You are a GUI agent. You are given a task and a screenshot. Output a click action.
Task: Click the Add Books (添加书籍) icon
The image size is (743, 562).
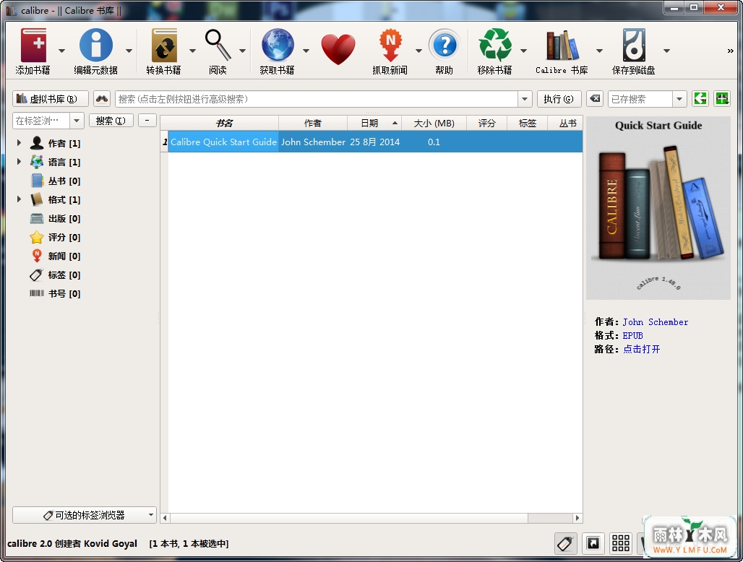tap(33, 46)
